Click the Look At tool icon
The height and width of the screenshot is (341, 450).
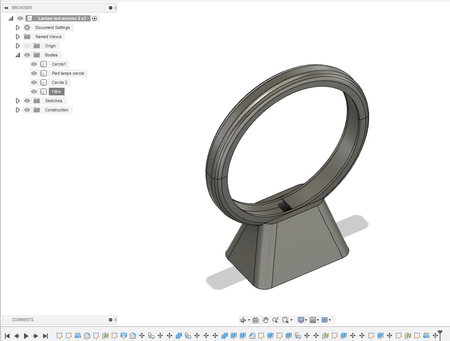point(256,320)
